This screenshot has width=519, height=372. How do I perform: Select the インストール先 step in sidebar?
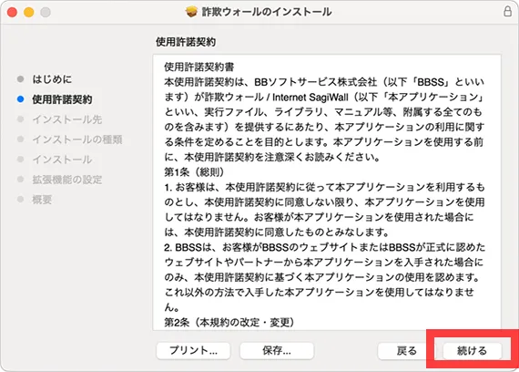(66, 119)
